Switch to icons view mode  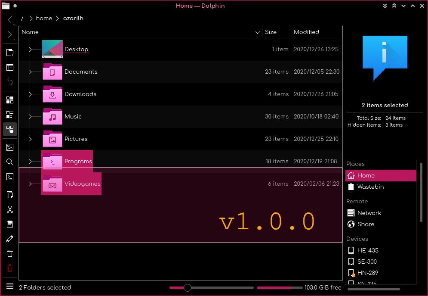(x=10, y=100)
